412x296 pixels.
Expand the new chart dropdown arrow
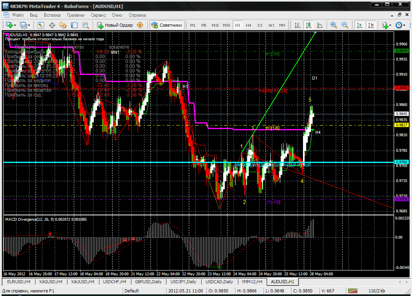[x=15, y=25]
